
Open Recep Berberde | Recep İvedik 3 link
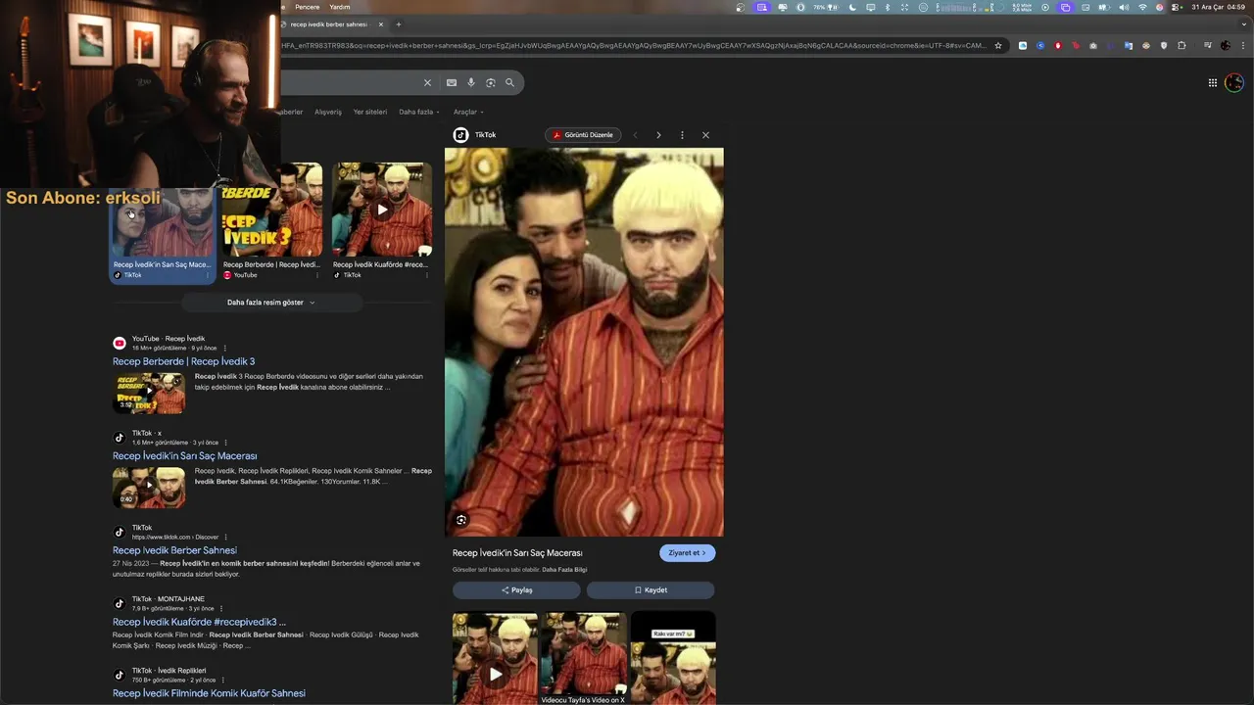[183, 361]
